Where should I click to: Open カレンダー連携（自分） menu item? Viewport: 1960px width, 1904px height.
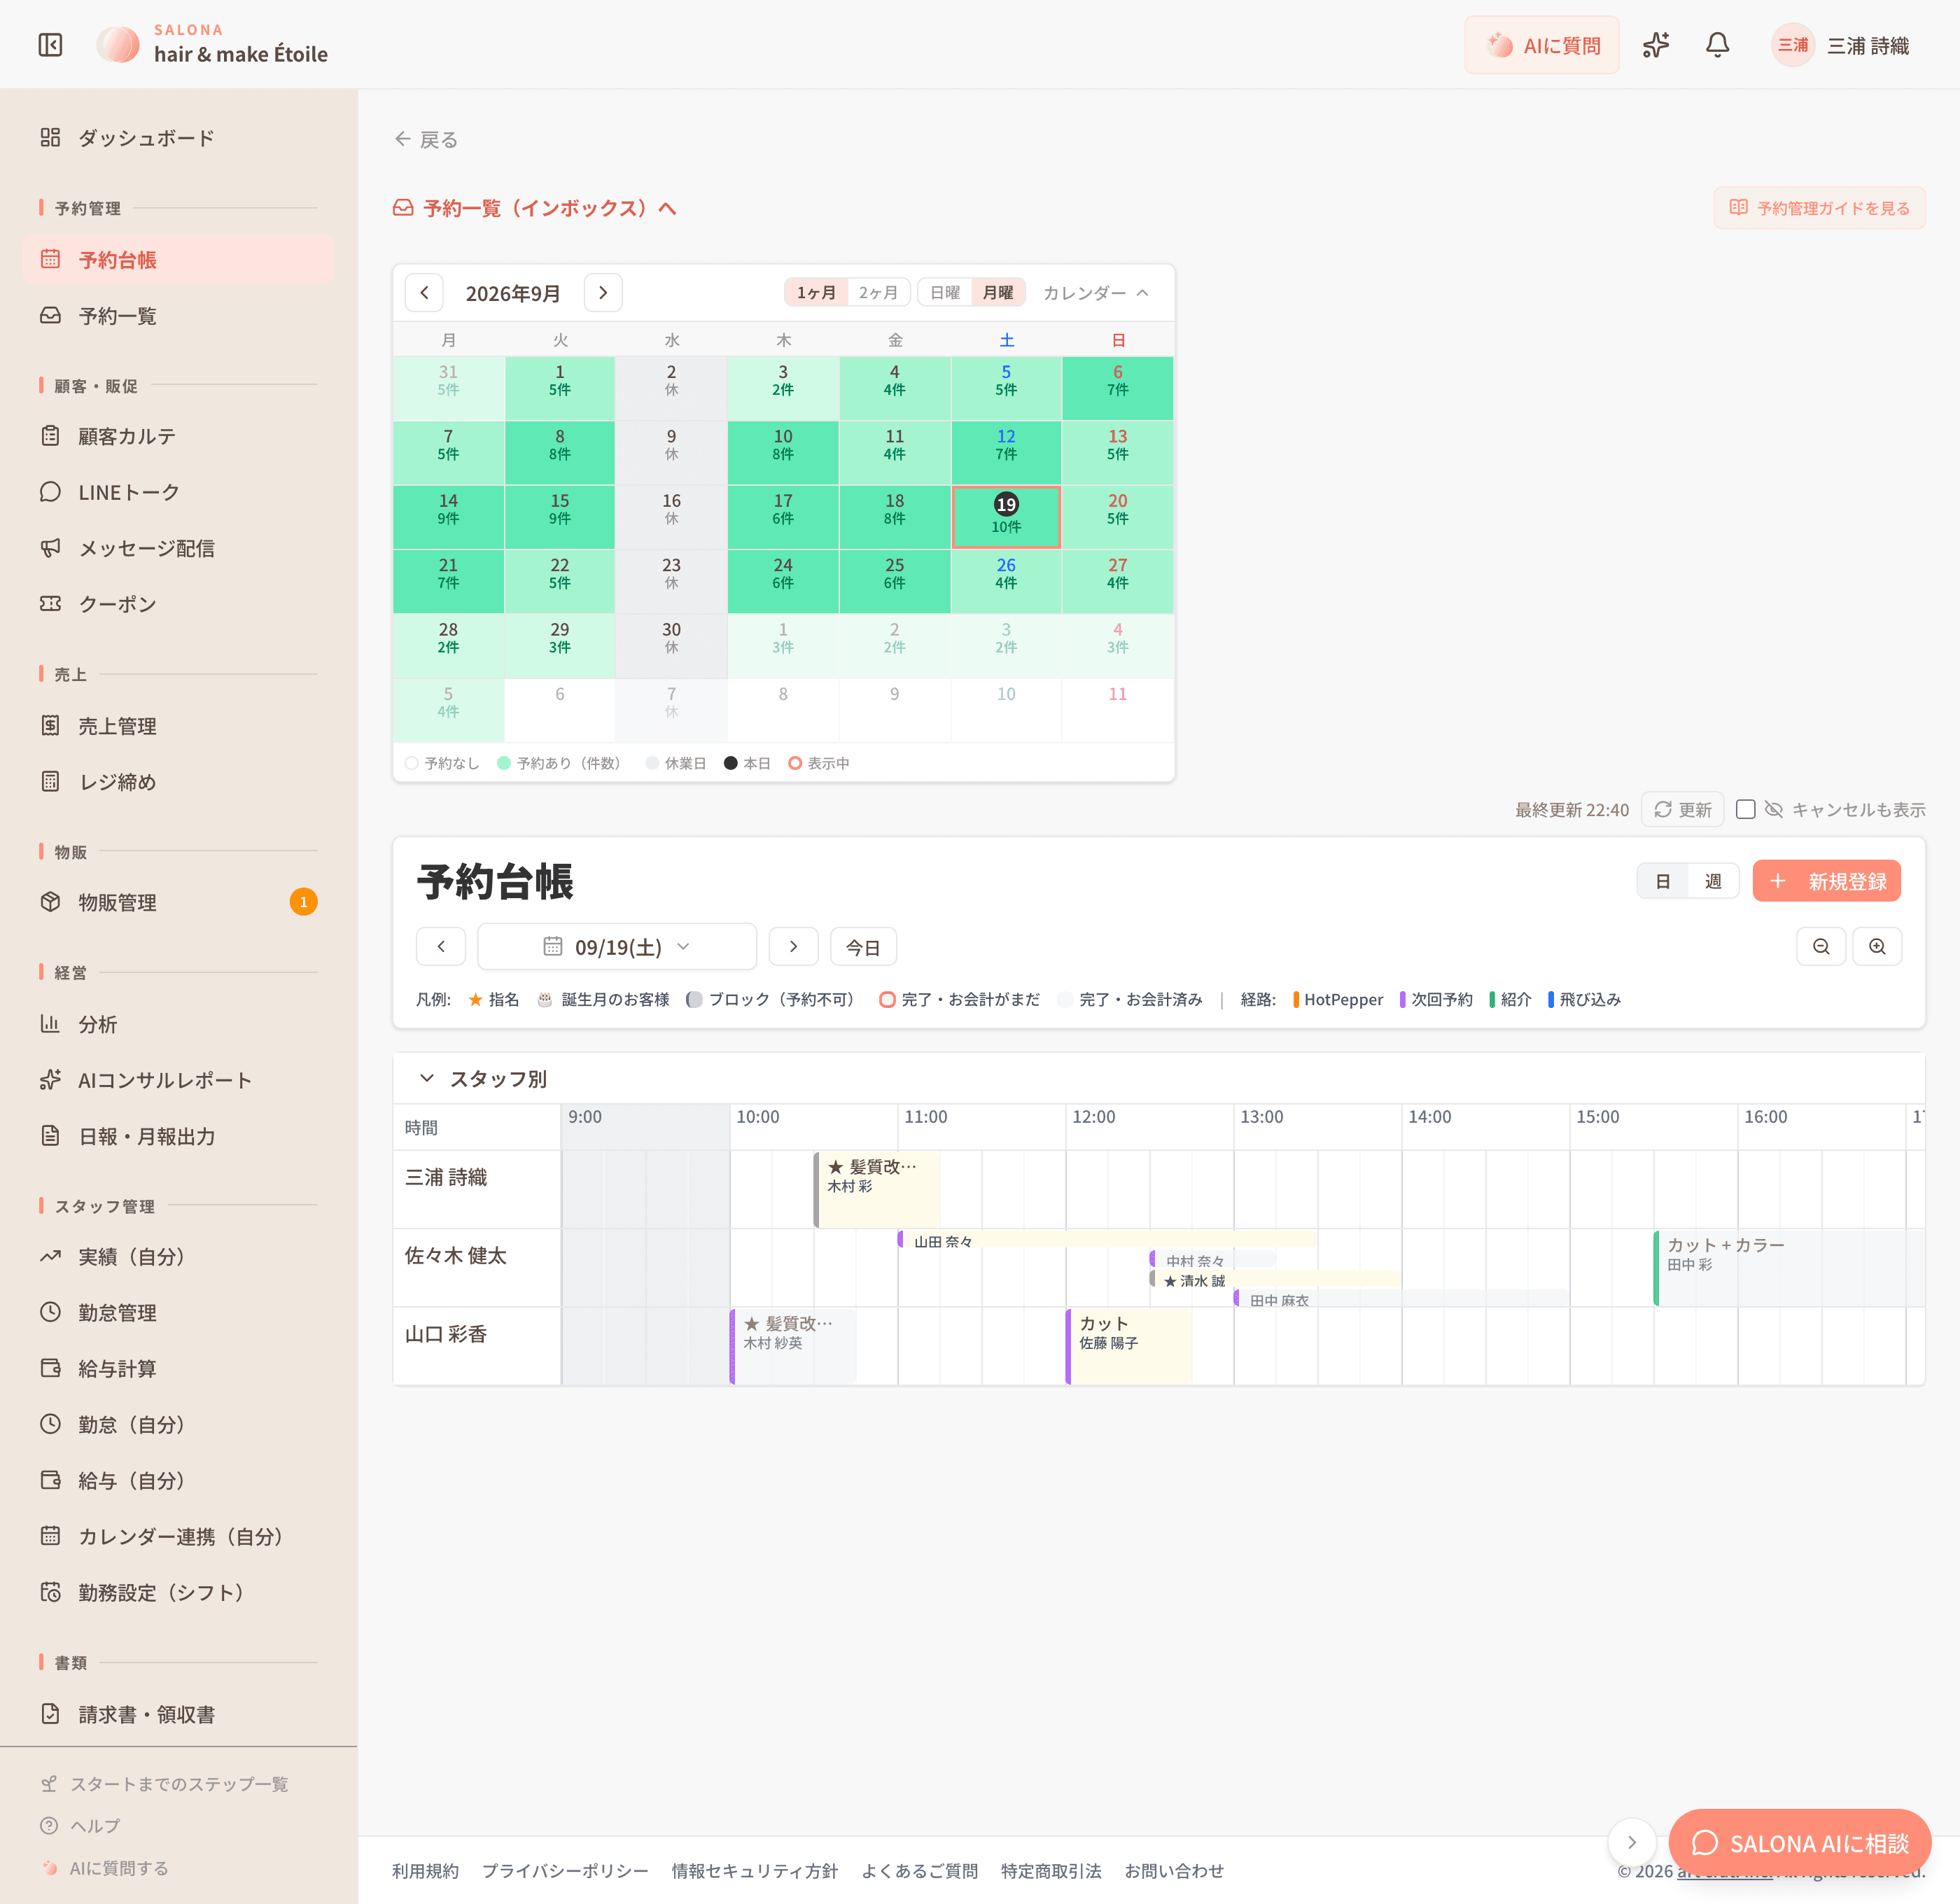tap(178, 1536)
